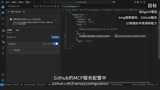This screenshot has height=90, width=160.
Task: Open the Run and Debug view
Action: click(x=3, y=36)
